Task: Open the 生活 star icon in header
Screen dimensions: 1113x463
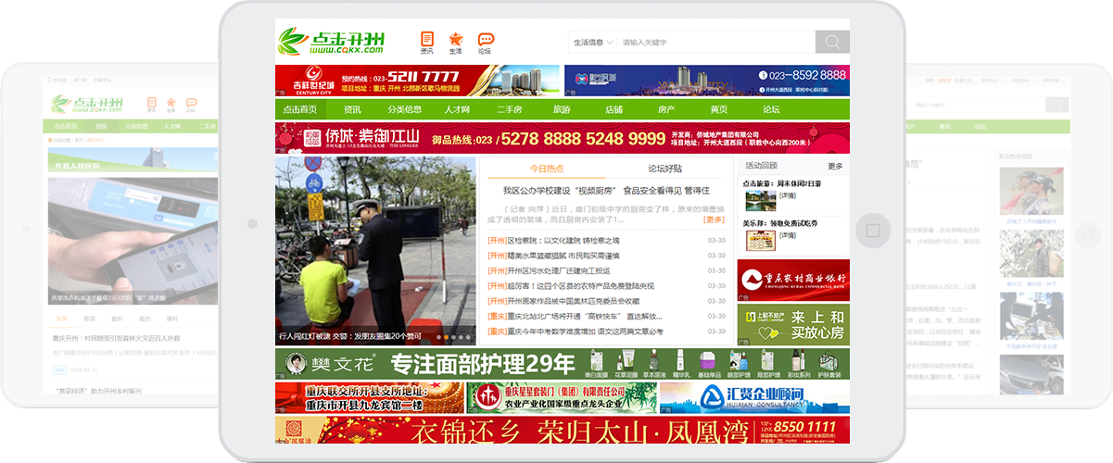Action: [455, 43]
